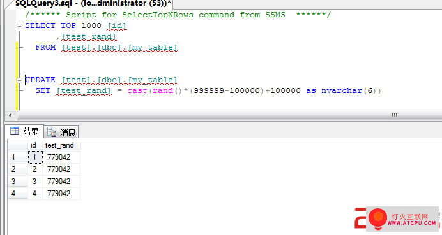Select row header 1 in results grid
This screenshot has height=235, width=442.
(18, 157)
